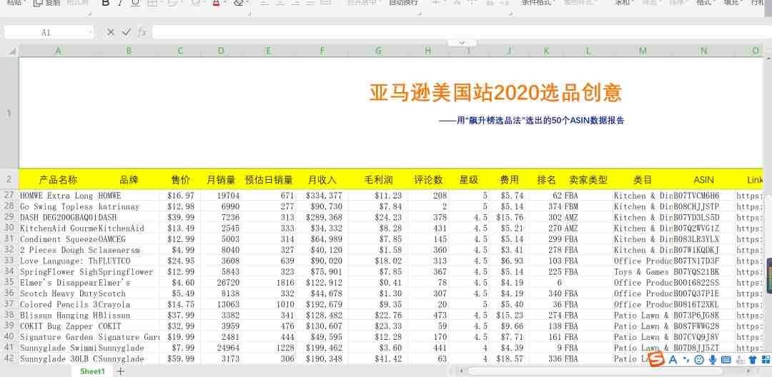Click the ASIN cell B0016822SS
The image size is (772, 377).
pos(703,283)
